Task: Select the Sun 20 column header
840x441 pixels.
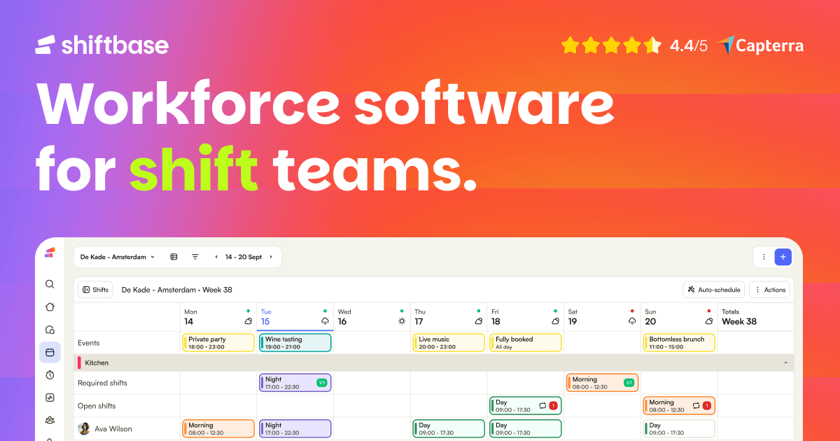Action: coord(680,317)
